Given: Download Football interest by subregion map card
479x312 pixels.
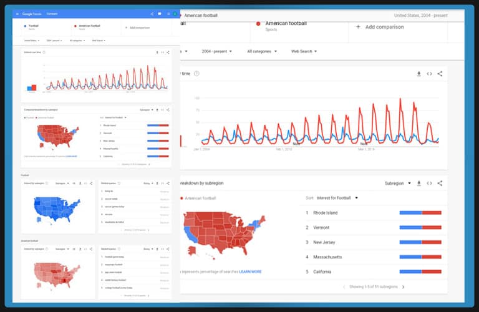Looking at the screenshot, I should pos(80,183).
